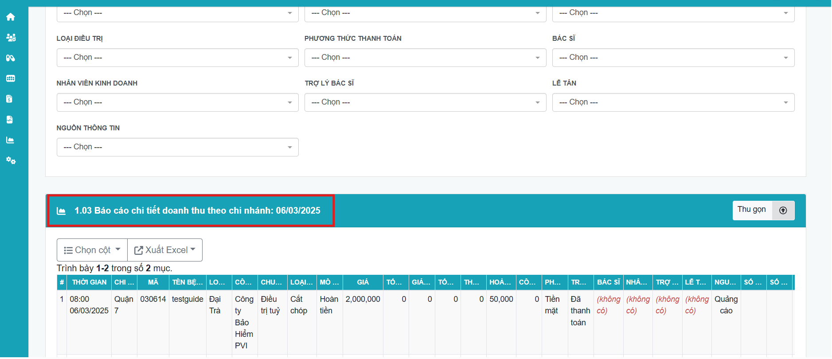Open the pills medication sidebar icon
The height and width of the screenshot is (359, 832).
click(11, 58)
